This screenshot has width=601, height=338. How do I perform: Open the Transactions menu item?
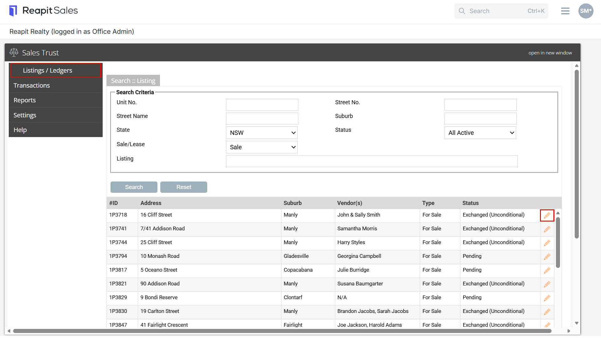56,85
